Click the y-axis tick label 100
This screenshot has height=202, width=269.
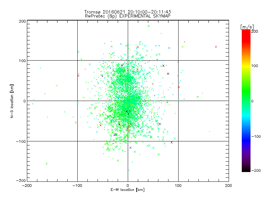[x=22, y=61]
